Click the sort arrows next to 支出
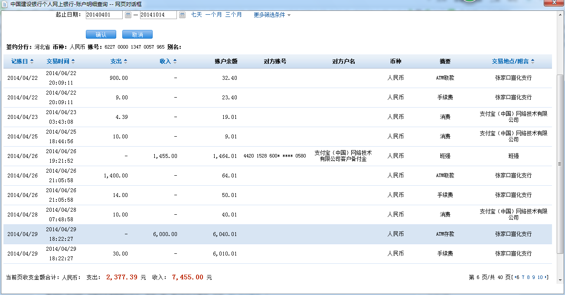This screenshot has height=295, width=565. coord(125,62)
